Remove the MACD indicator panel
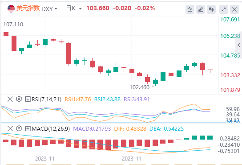This screenshot has height=165, width=242. pyautogui.click(x=10, y=128)
